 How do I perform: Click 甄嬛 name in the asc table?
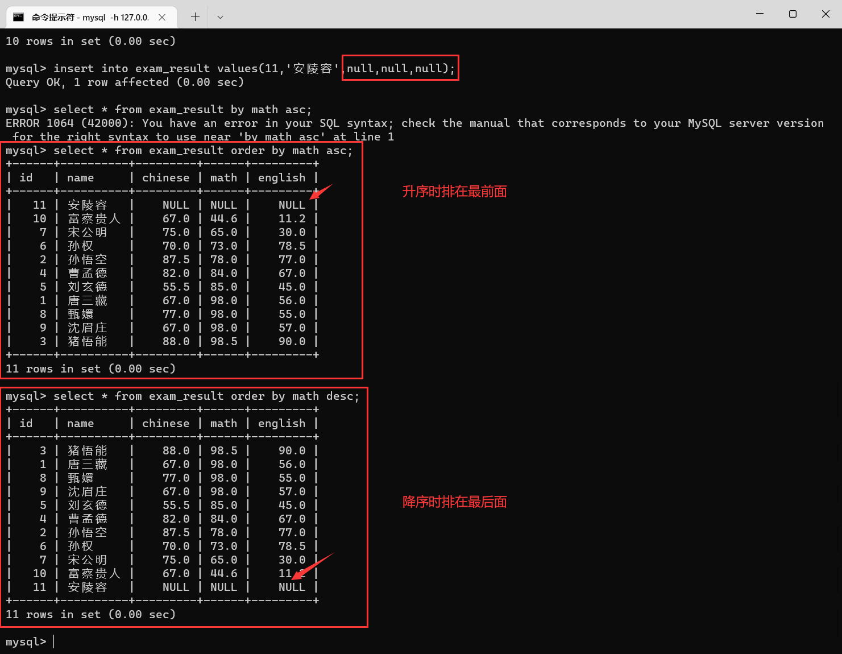coord(80,314)
